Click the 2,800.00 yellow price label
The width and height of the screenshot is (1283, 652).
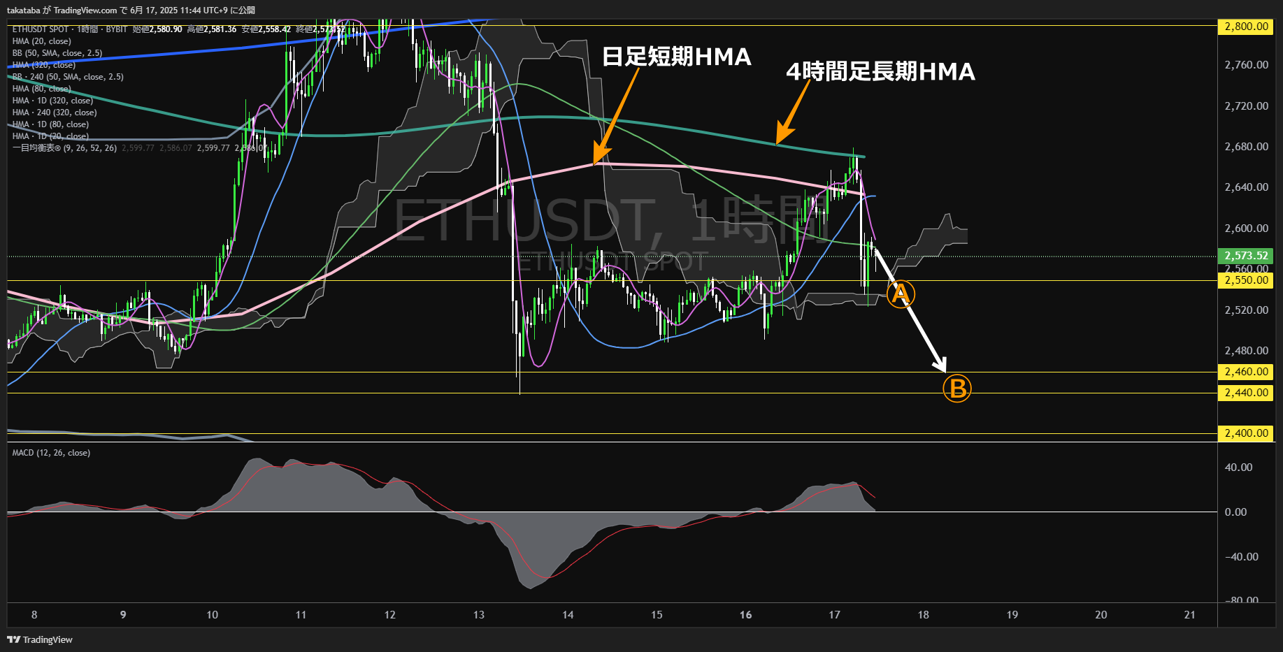1246,27
